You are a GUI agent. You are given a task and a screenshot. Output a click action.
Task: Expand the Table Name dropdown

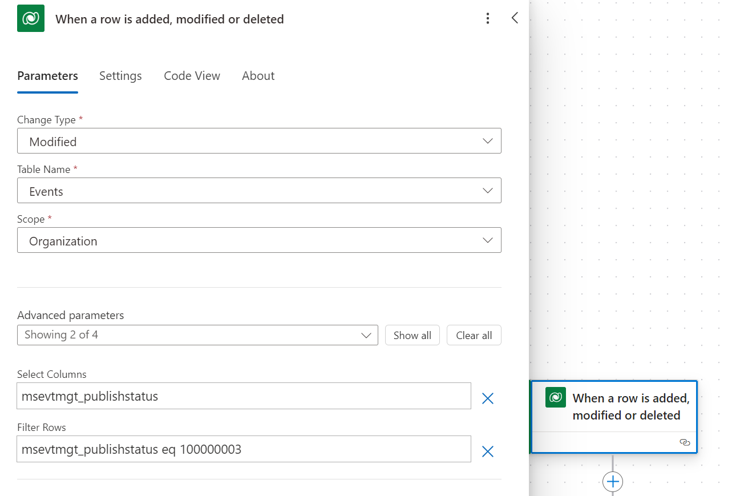click(488, 190)
